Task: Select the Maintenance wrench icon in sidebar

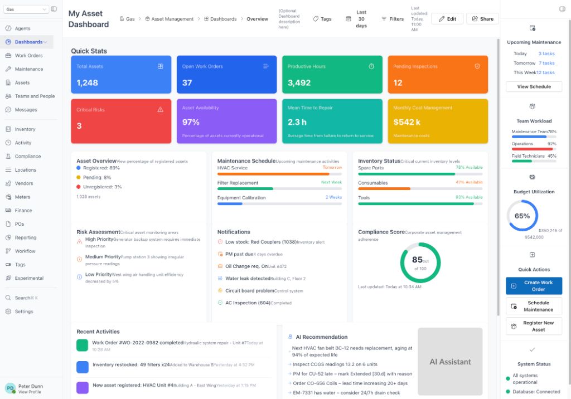Action: pos(9,69)
